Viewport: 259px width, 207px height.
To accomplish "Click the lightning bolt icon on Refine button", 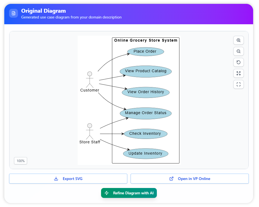I will [107, 193].
